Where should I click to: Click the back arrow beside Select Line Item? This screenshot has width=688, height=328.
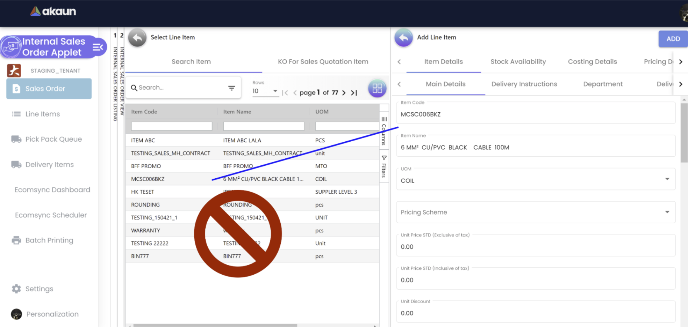pyautogui.click(x=137, y=38)
